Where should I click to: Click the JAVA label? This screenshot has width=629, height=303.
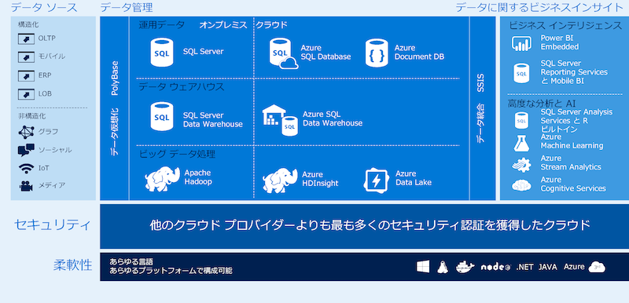[547, 267]
